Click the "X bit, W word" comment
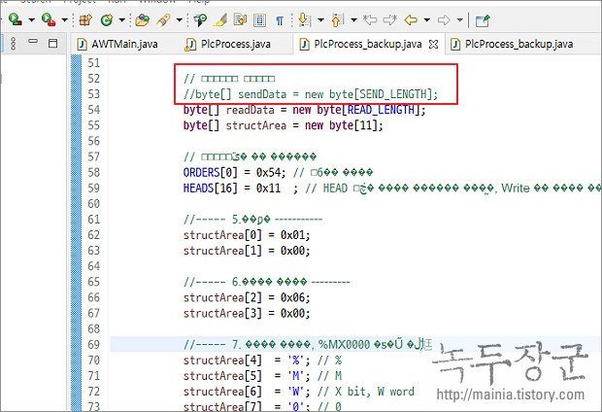Viewport: 602px width, 412px height. point(366,392)
